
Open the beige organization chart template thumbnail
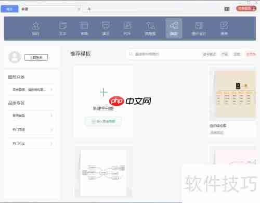coord(236,94)
